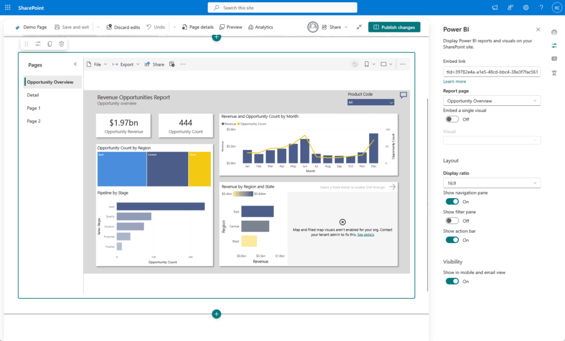
Task: Open the rightmost ellipsis in report toolbar
Action: click(403, 64)
